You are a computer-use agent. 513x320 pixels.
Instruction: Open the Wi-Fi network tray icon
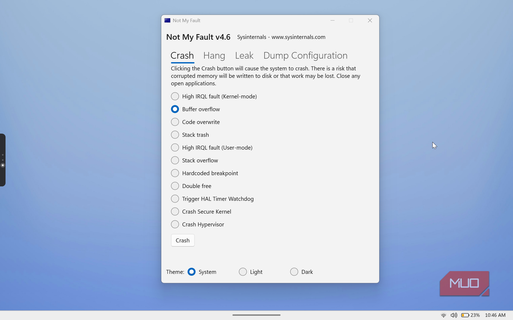[443, 315]
